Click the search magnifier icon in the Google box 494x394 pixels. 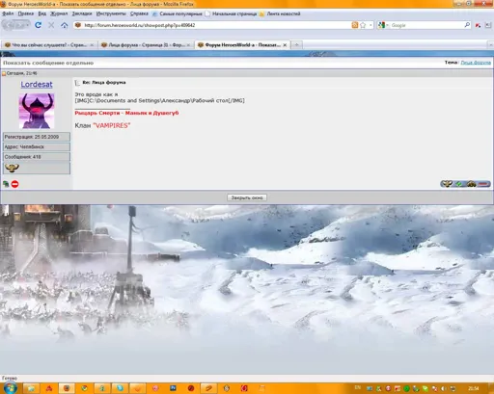tap(467, 25)
